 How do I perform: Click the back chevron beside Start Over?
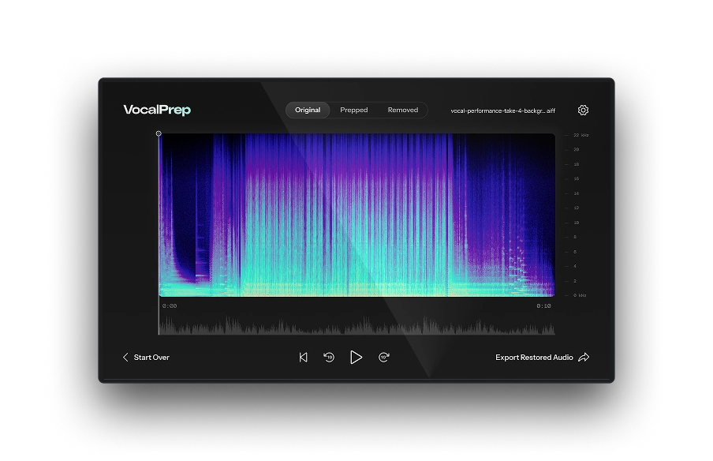tap(124, 357)
